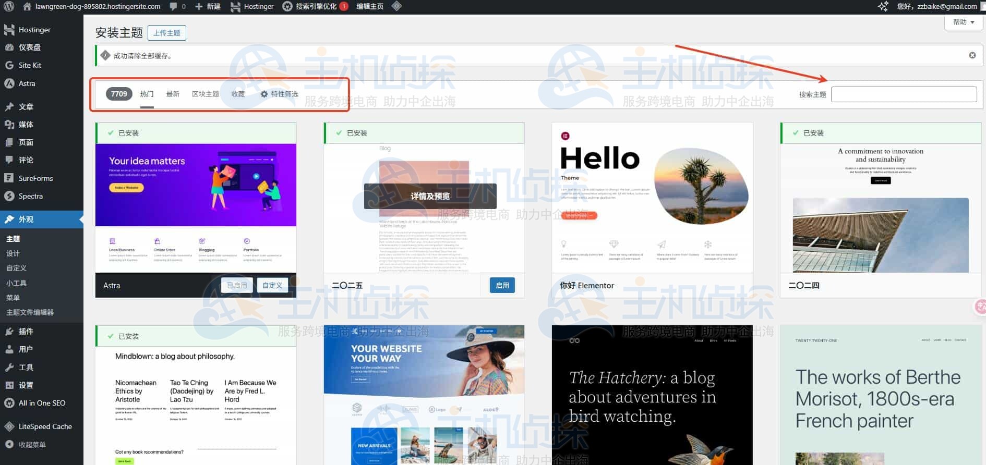This screenshot has width=986, height=465.
Task: Open 菜单 submenu item
Action: [x=13, y=298]
